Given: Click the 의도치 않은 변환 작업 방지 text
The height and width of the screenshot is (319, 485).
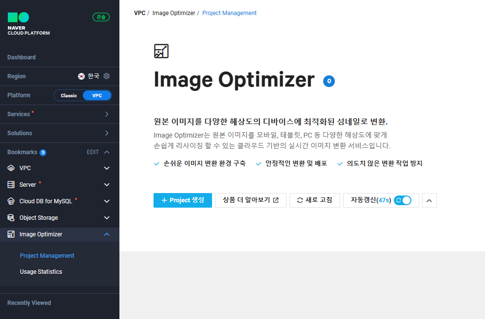Looking at the screenshot, I should 384,163.
